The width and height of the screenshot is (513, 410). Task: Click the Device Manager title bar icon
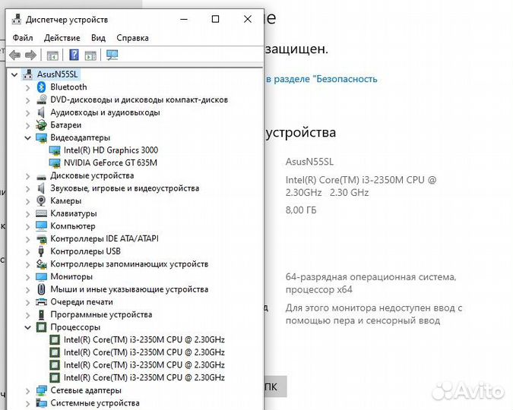pos(17,19)
